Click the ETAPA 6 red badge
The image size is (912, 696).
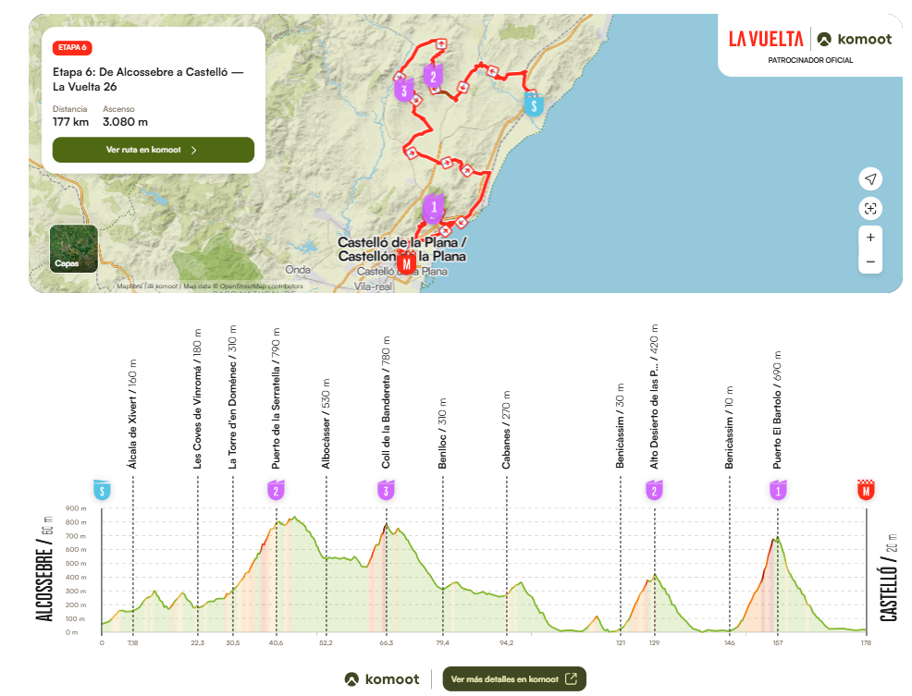tap(72, 48)
